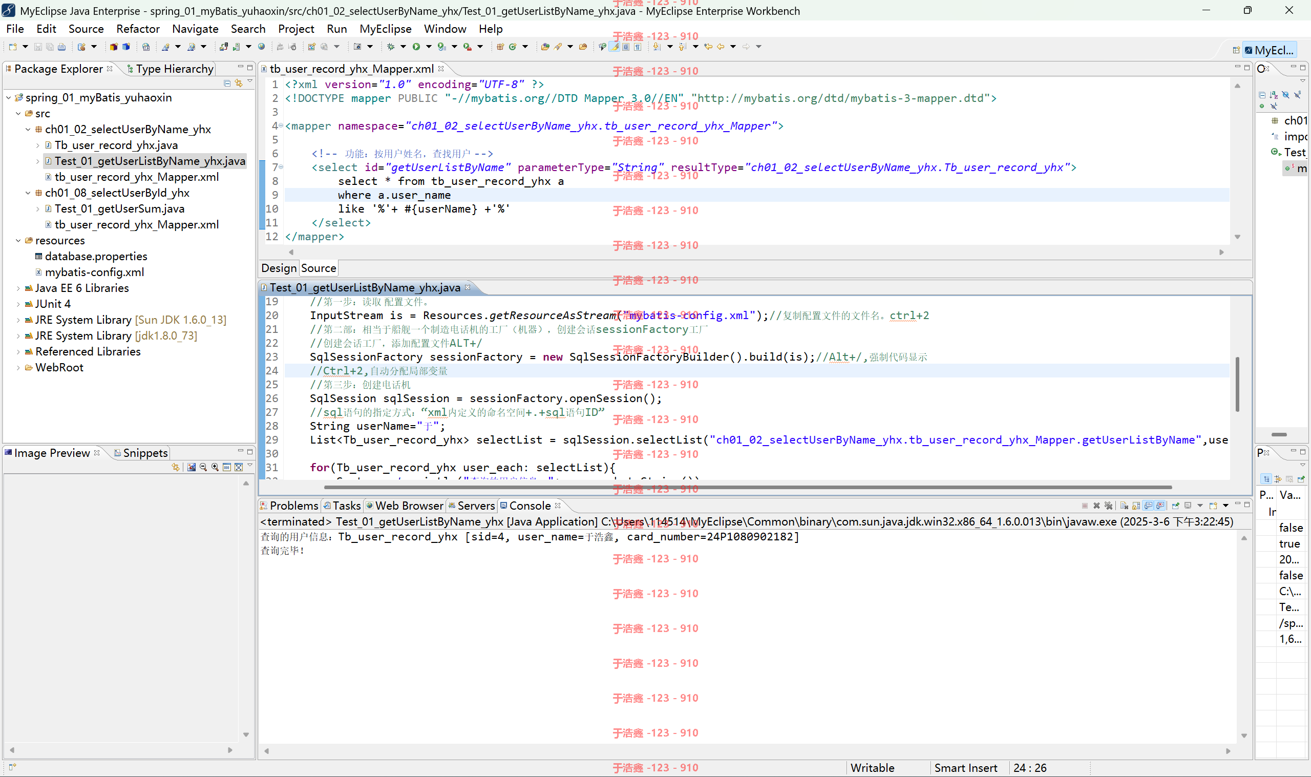Switch to the Problems tab
Image resolution: width=1311 pixels, height=777 pixels.
tap(289, 506)
